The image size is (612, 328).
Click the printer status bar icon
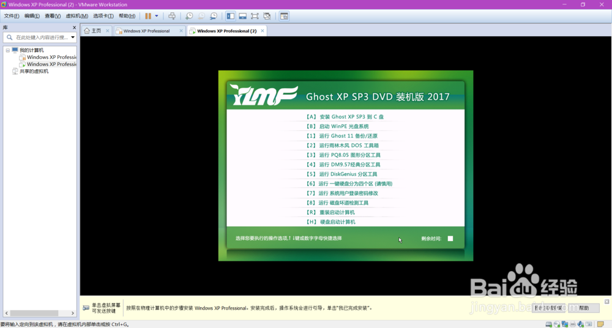pos(573,324)
